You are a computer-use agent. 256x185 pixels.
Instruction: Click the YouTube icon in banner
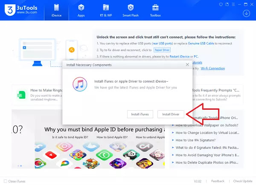51,155
